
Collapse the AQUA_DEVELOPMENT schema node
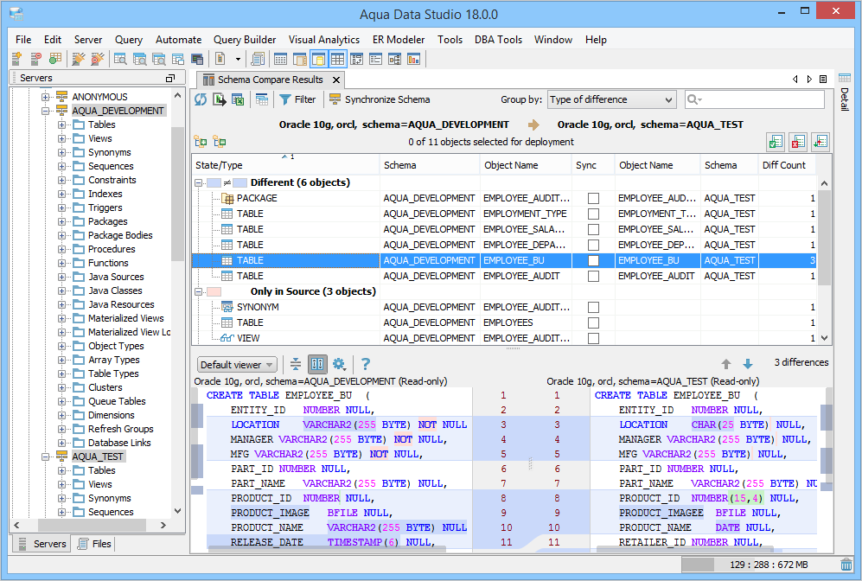[47, 111]
